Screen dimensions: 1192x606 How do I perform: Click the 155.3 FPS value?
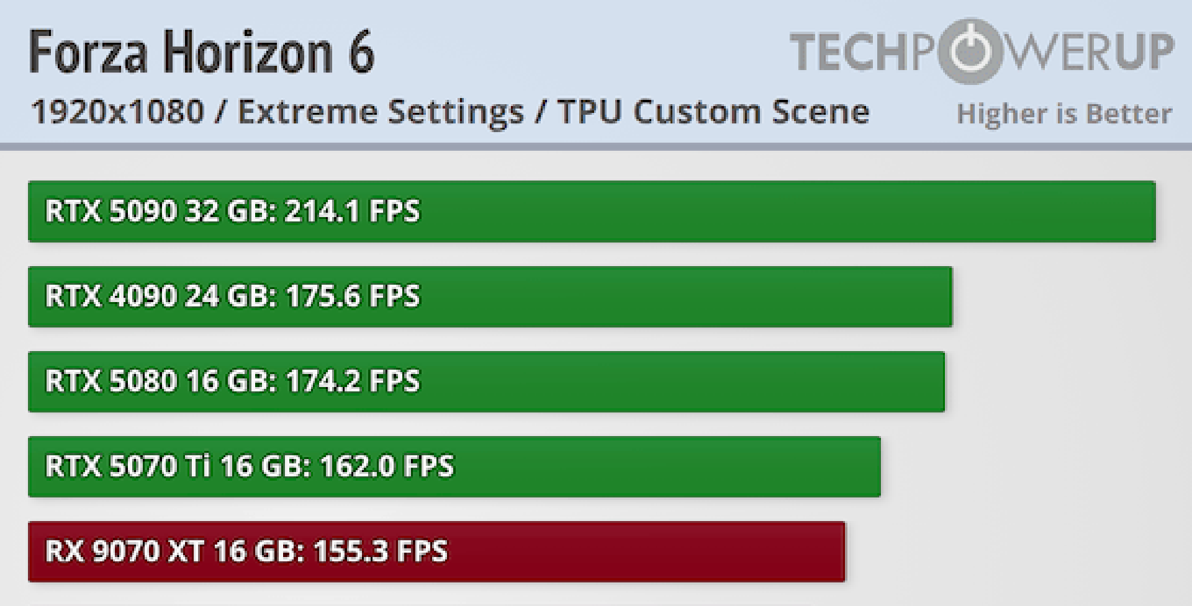pos(380,551)
